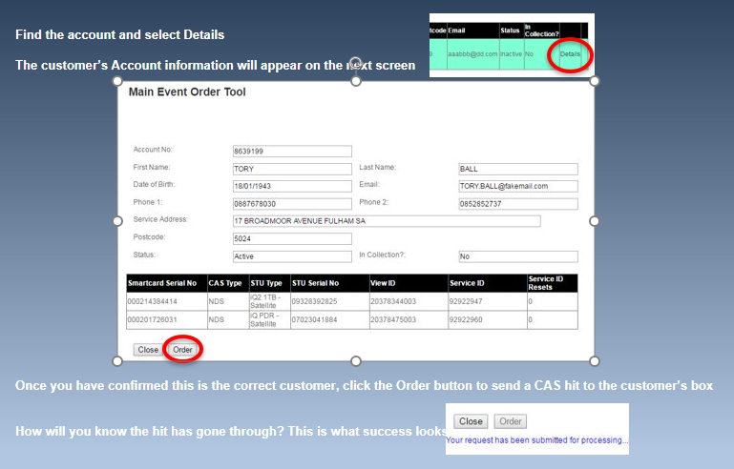Select View ID cell 20378475003
The width and height of the screenshot is (734, 469).
click(x=409, y=320)
